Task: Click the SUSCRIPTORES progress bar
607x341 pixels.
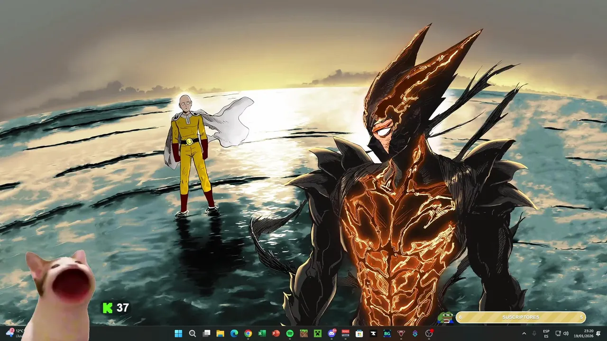Action: coord(521,317)
